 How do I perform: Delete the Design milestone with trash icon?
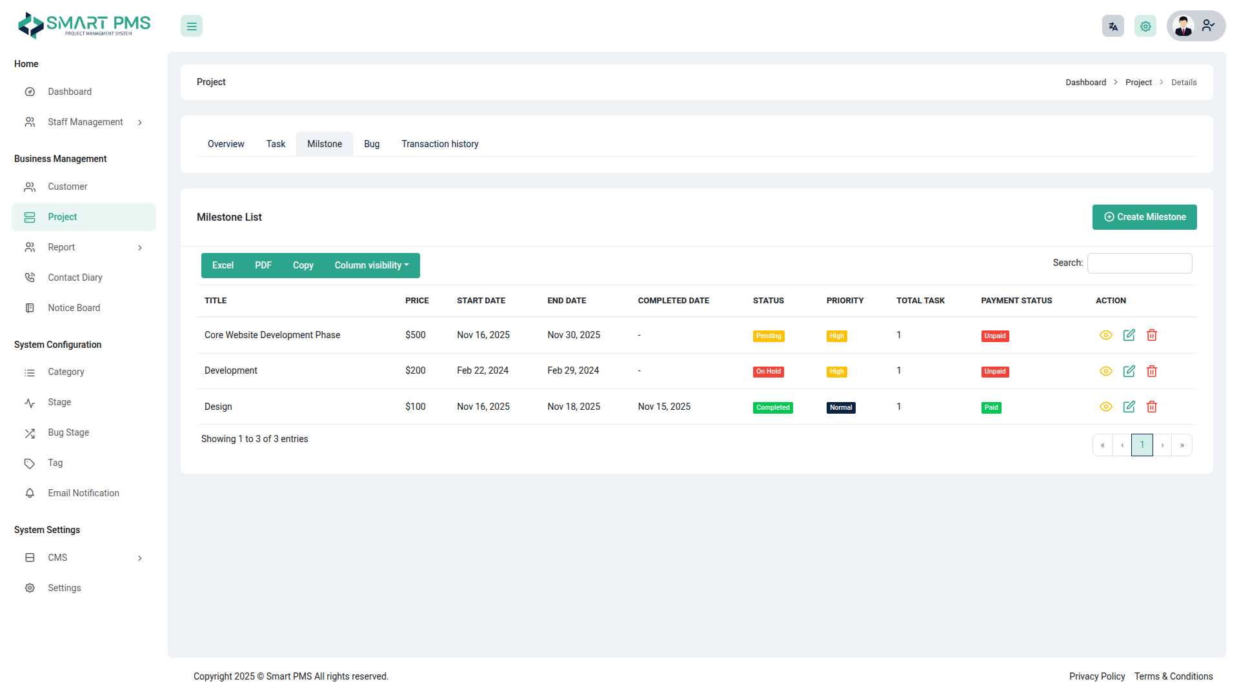[1152, 407]
